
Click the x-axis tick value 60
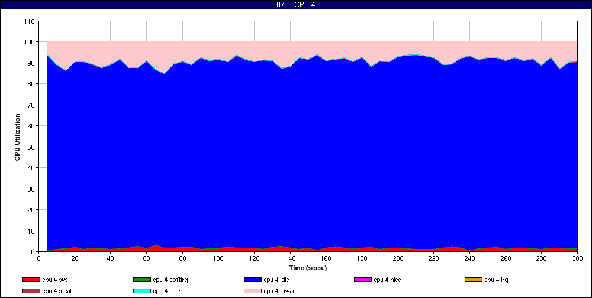coord(146,258)
